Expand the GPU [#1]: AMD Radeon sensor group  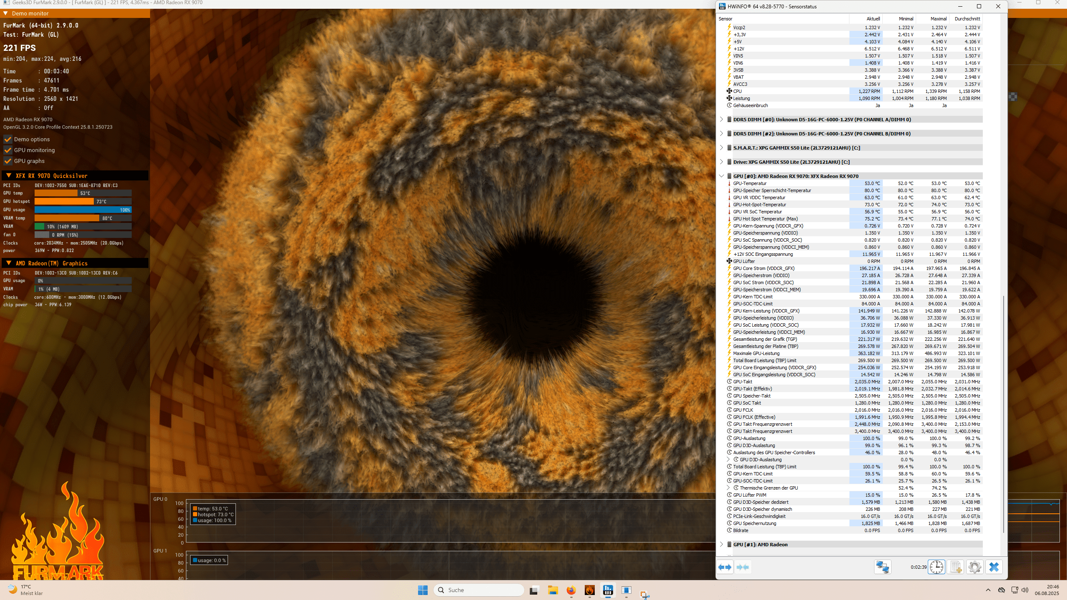pyautogui.click(x=721, y=544)
